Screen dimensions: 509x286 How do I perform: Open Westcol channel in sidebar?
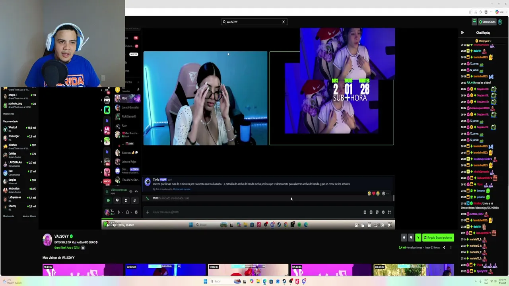19,129
